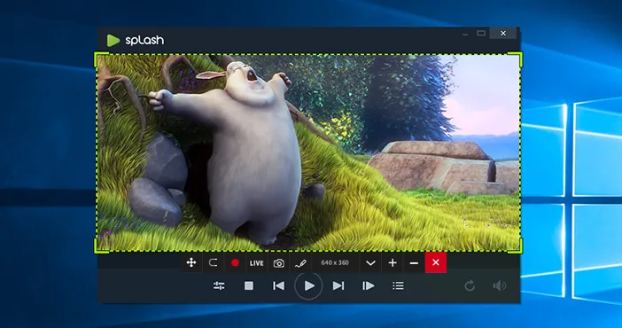Decrease capture area with minus button
622x328 pixels.
414,263
